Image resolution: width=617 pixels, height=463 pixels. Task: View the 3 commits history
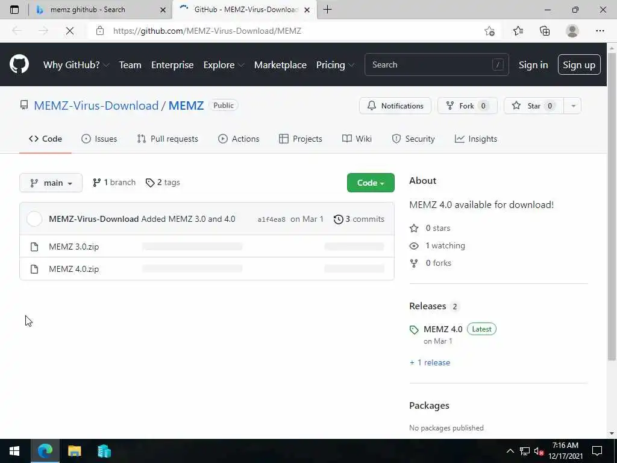(x=359, y=219)
